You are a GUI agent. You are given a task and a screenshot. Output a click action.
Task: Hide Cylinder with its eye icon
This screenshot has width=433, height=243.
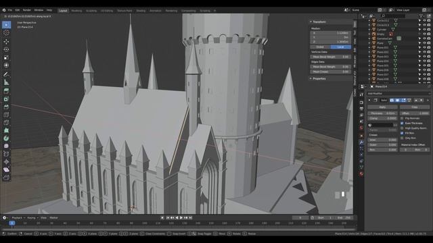[x=424, y=30]
